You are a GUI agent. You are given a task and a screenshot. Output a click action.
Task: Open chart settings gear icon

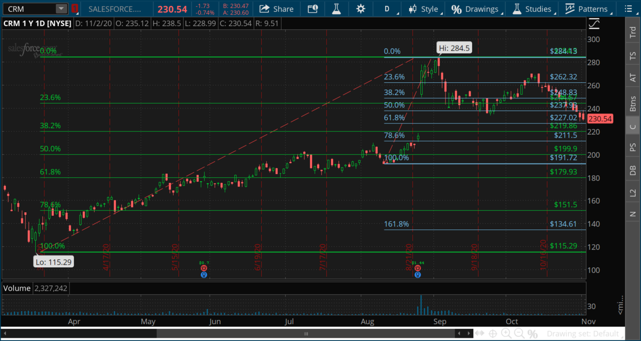click(x=361, y=9)
